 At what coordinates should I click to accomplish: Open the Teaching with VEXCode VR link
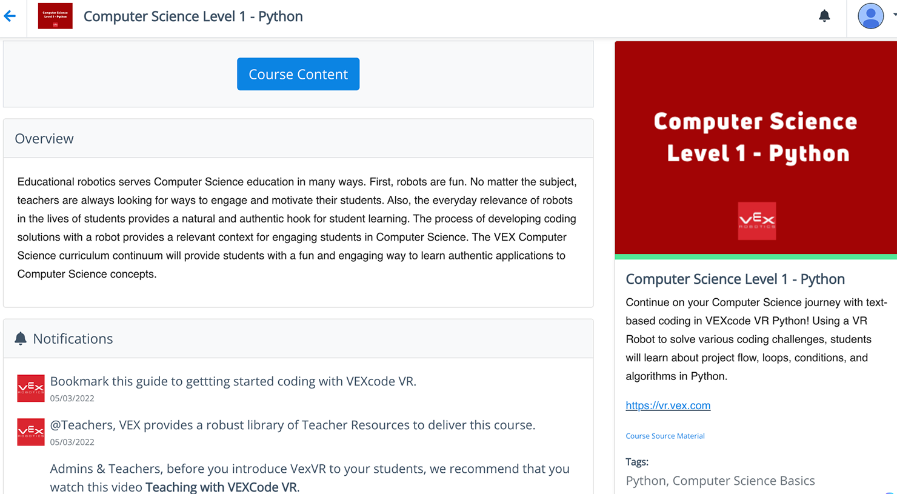coord(221,487)
